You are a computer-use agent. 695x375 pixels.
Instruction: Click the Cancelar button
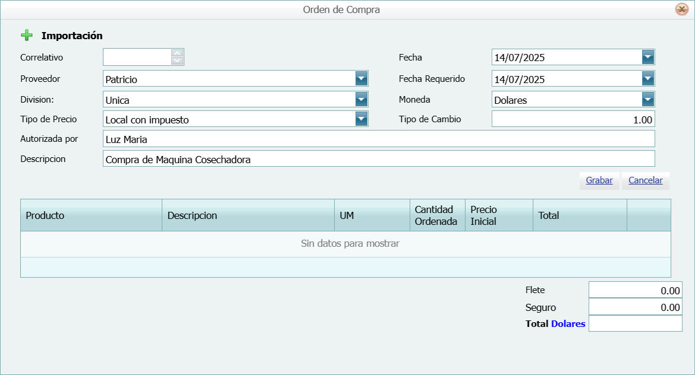click(645, 180)
